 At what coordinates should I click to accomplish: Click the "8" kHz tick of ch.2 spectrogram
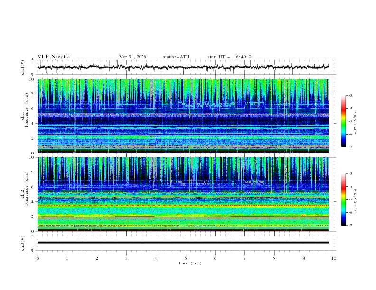[x=34, y=172]
